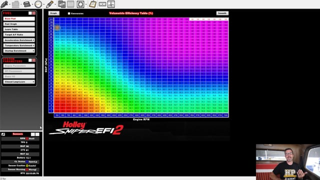Select the Target A/F Ratio menu item
The width and height of the screenshot is (320, 180).
(19, 34)
